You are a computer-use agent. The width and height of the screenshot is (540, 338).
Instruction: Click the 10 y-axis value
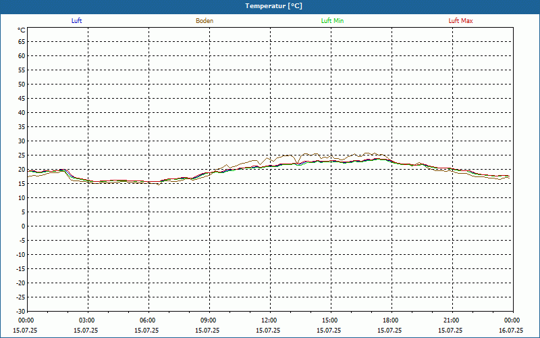coord(22,198)
